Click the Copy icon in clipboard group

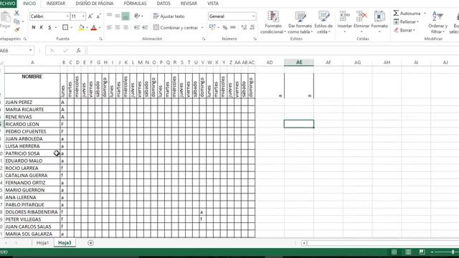[16, 21]
